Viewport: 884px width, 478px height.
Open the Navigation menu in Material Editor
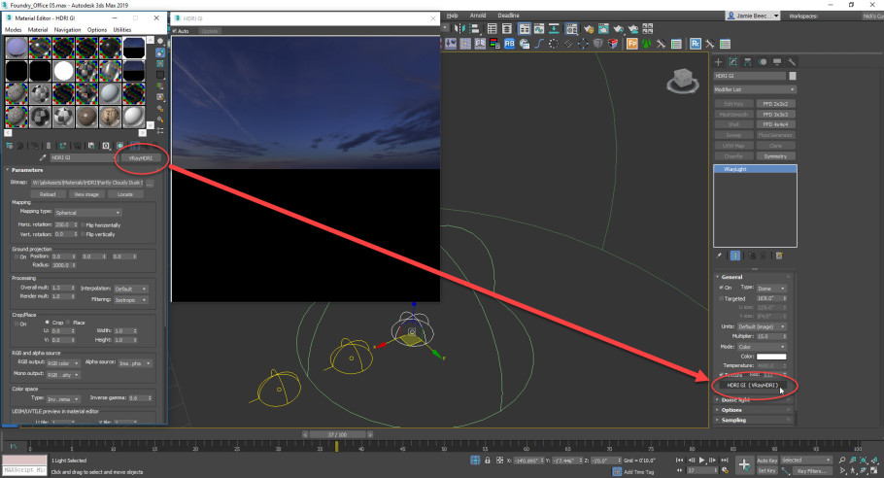click(x=68, y=30)
